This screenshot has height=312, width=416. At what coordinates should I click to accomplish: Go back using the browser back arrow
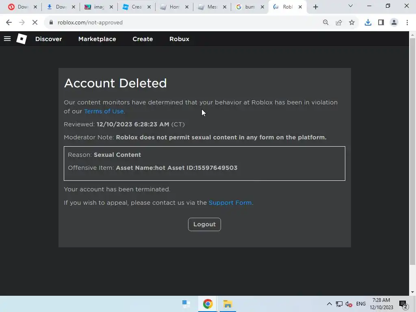point(9,23)
